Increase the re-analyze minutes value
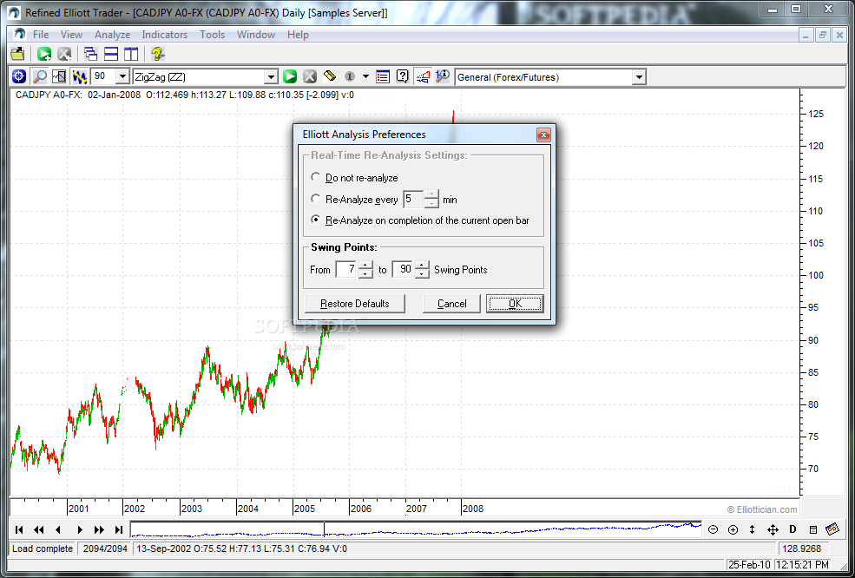The width and height of the screenshot is (855, 578). (x=431, y=194)
